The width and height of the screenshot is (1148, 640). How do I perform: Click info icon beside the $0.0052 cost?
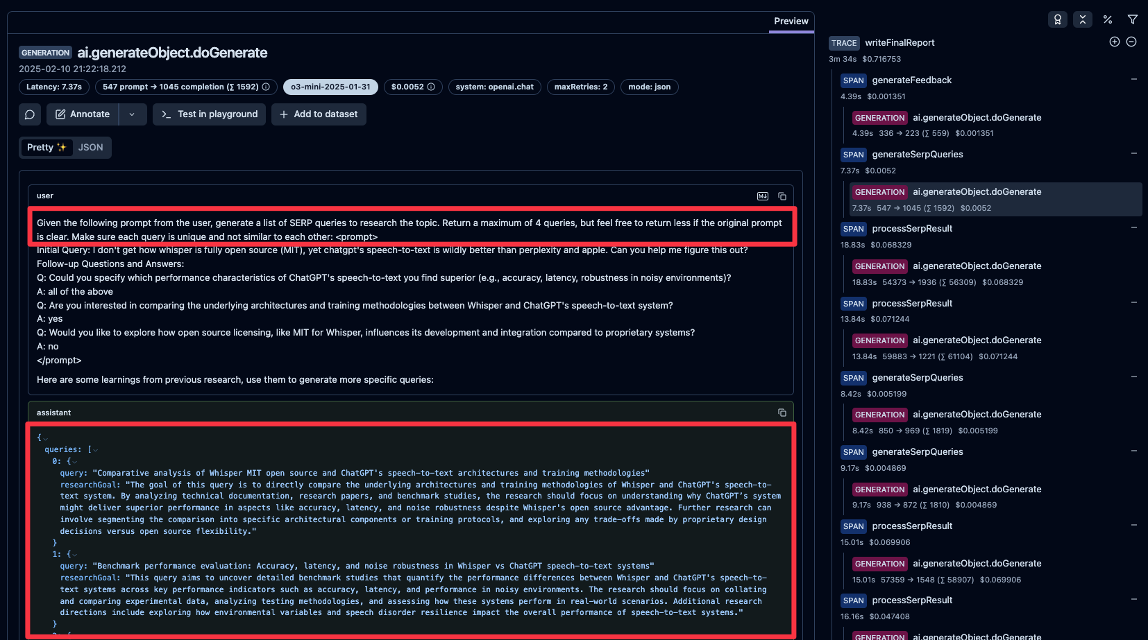click(431, 87)
